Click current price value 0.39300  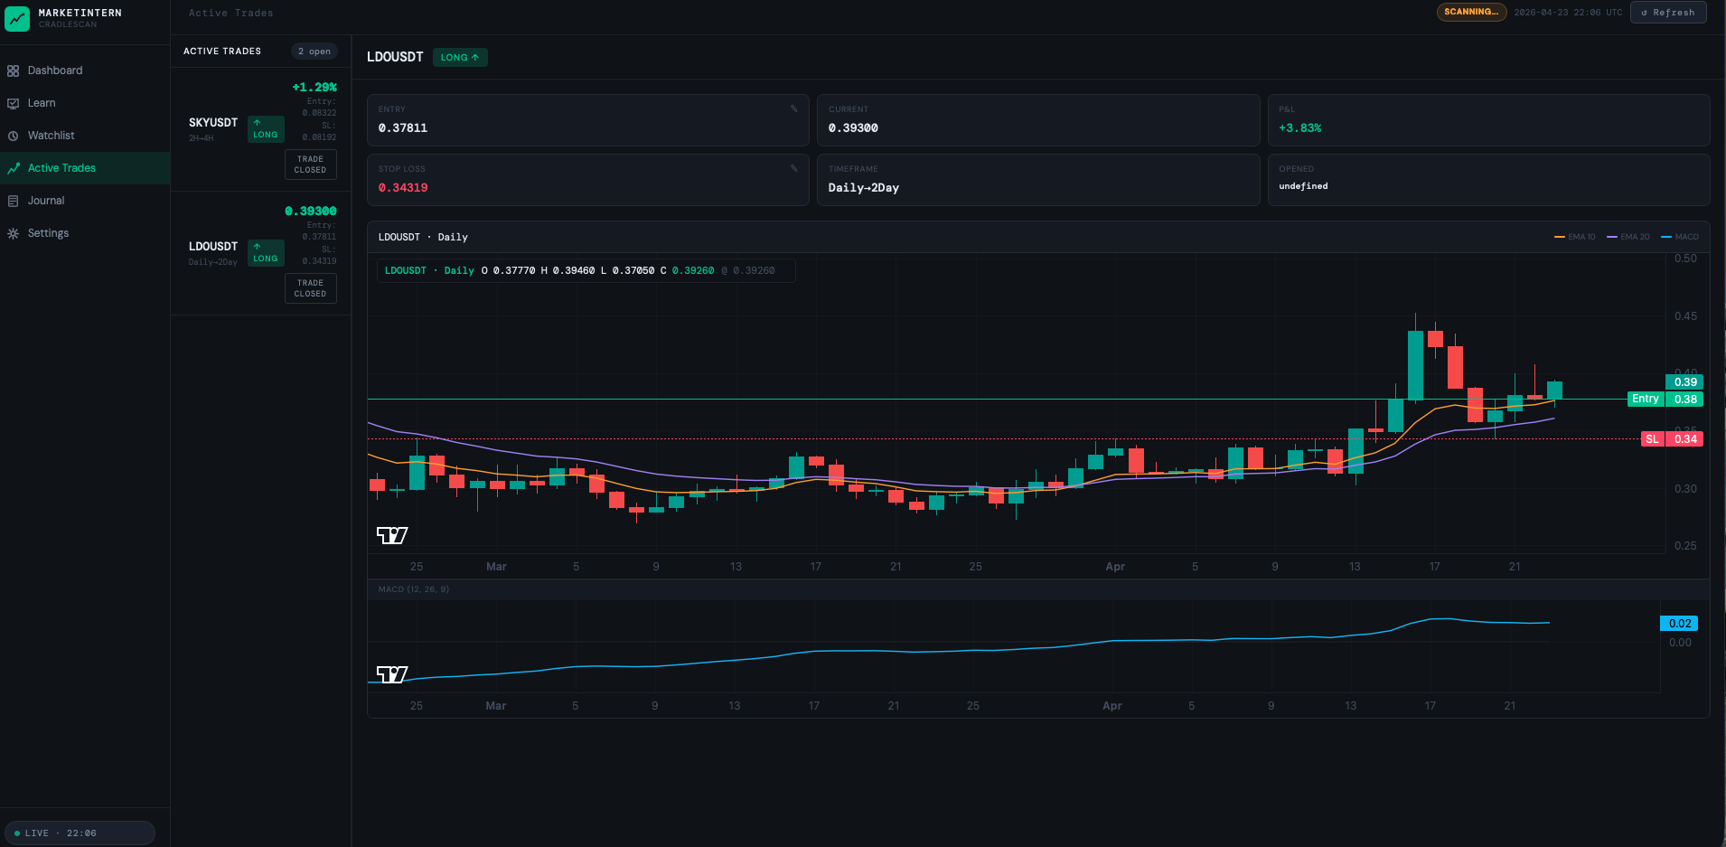pyautogui.click(x=853, y=128)
